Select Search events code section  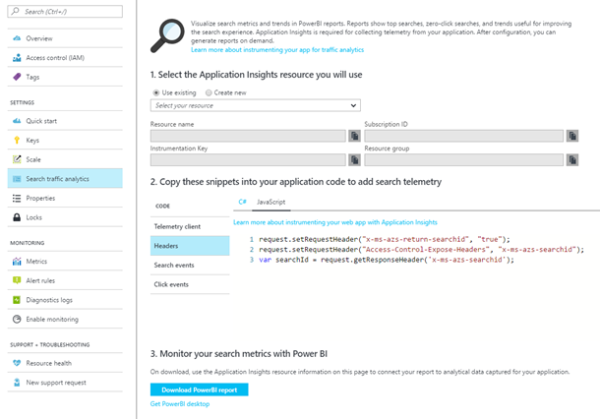(x=190, y=266)
